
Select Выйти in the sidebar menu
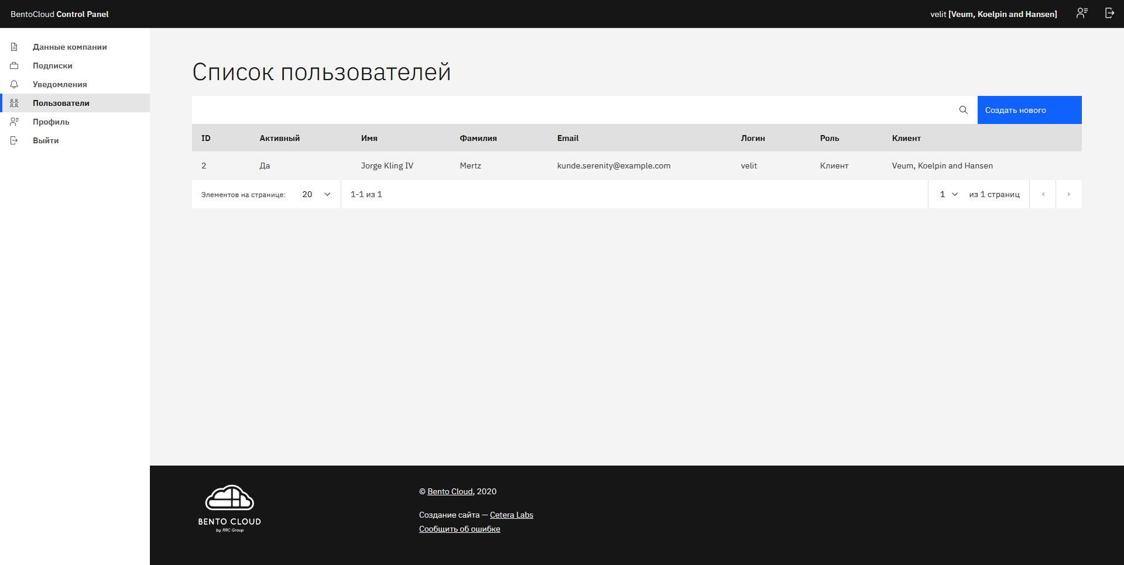pyautogui.click(x=46, y=140)
